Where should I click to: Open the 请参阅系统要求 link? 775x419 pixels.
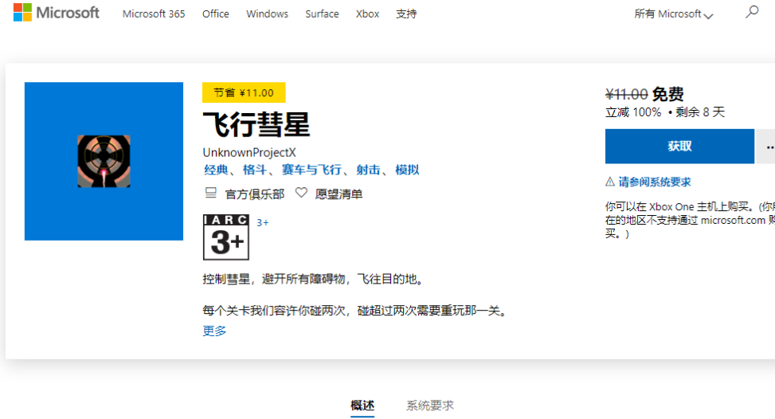(x=655, y=182)
